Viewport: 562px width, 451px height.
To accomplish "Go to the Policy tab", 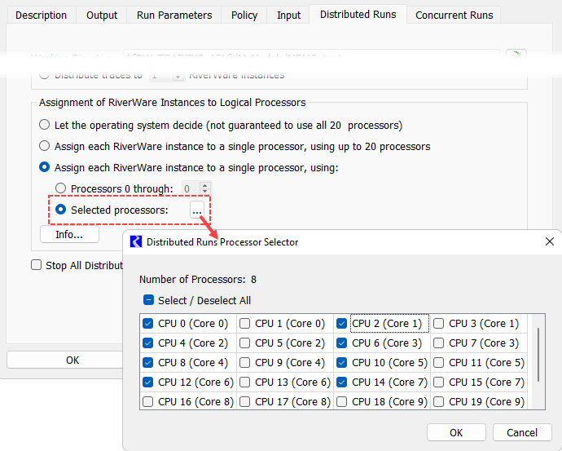I will point(244,15).
